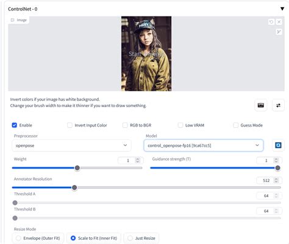The image size is (289, 244).
Task: Open the Preprocessor openpose dropdown
Action: click(x=71, y=145)
